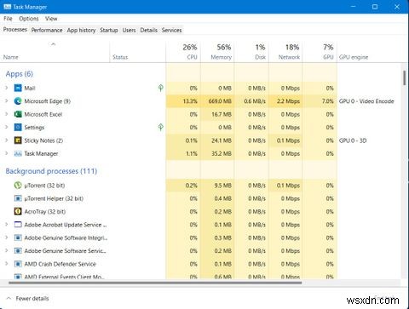Click the Adobe Acrobat Update Service icon
The width and height of the screenshot is (409, 309).
tap(18, 225)
